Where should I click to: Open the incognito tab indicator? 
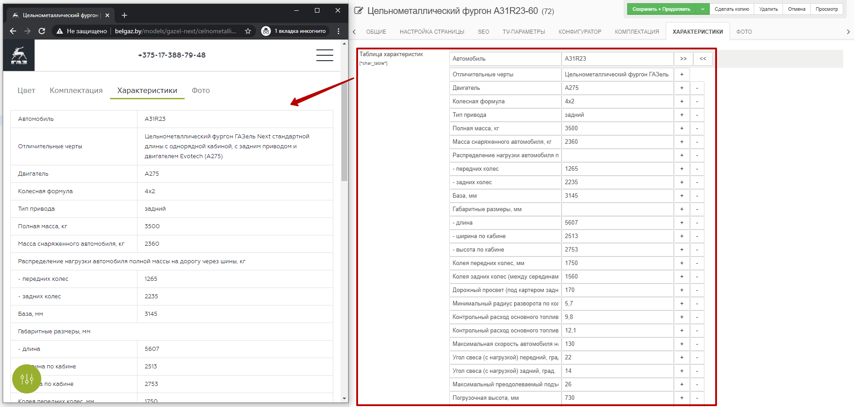pos(294,31)
